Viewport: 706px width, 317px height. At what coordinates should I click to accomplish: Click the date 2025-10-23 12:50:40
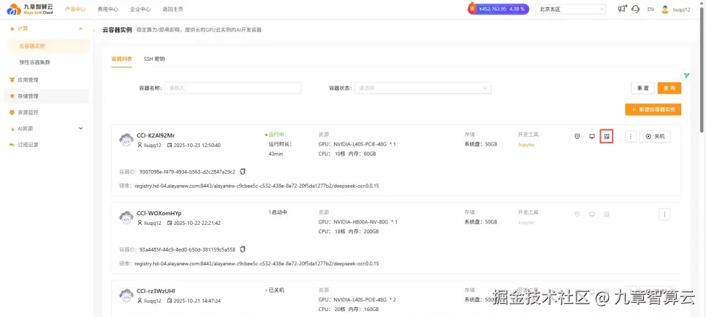point(197,145)
